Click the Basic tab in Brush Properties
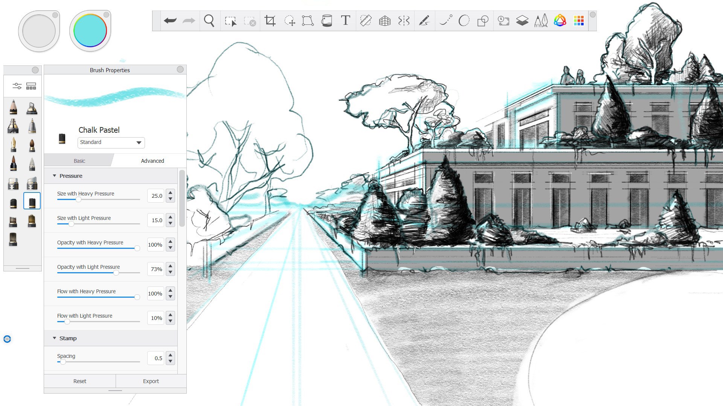Viewport: 723px width, 406px height. coord(79,161)
